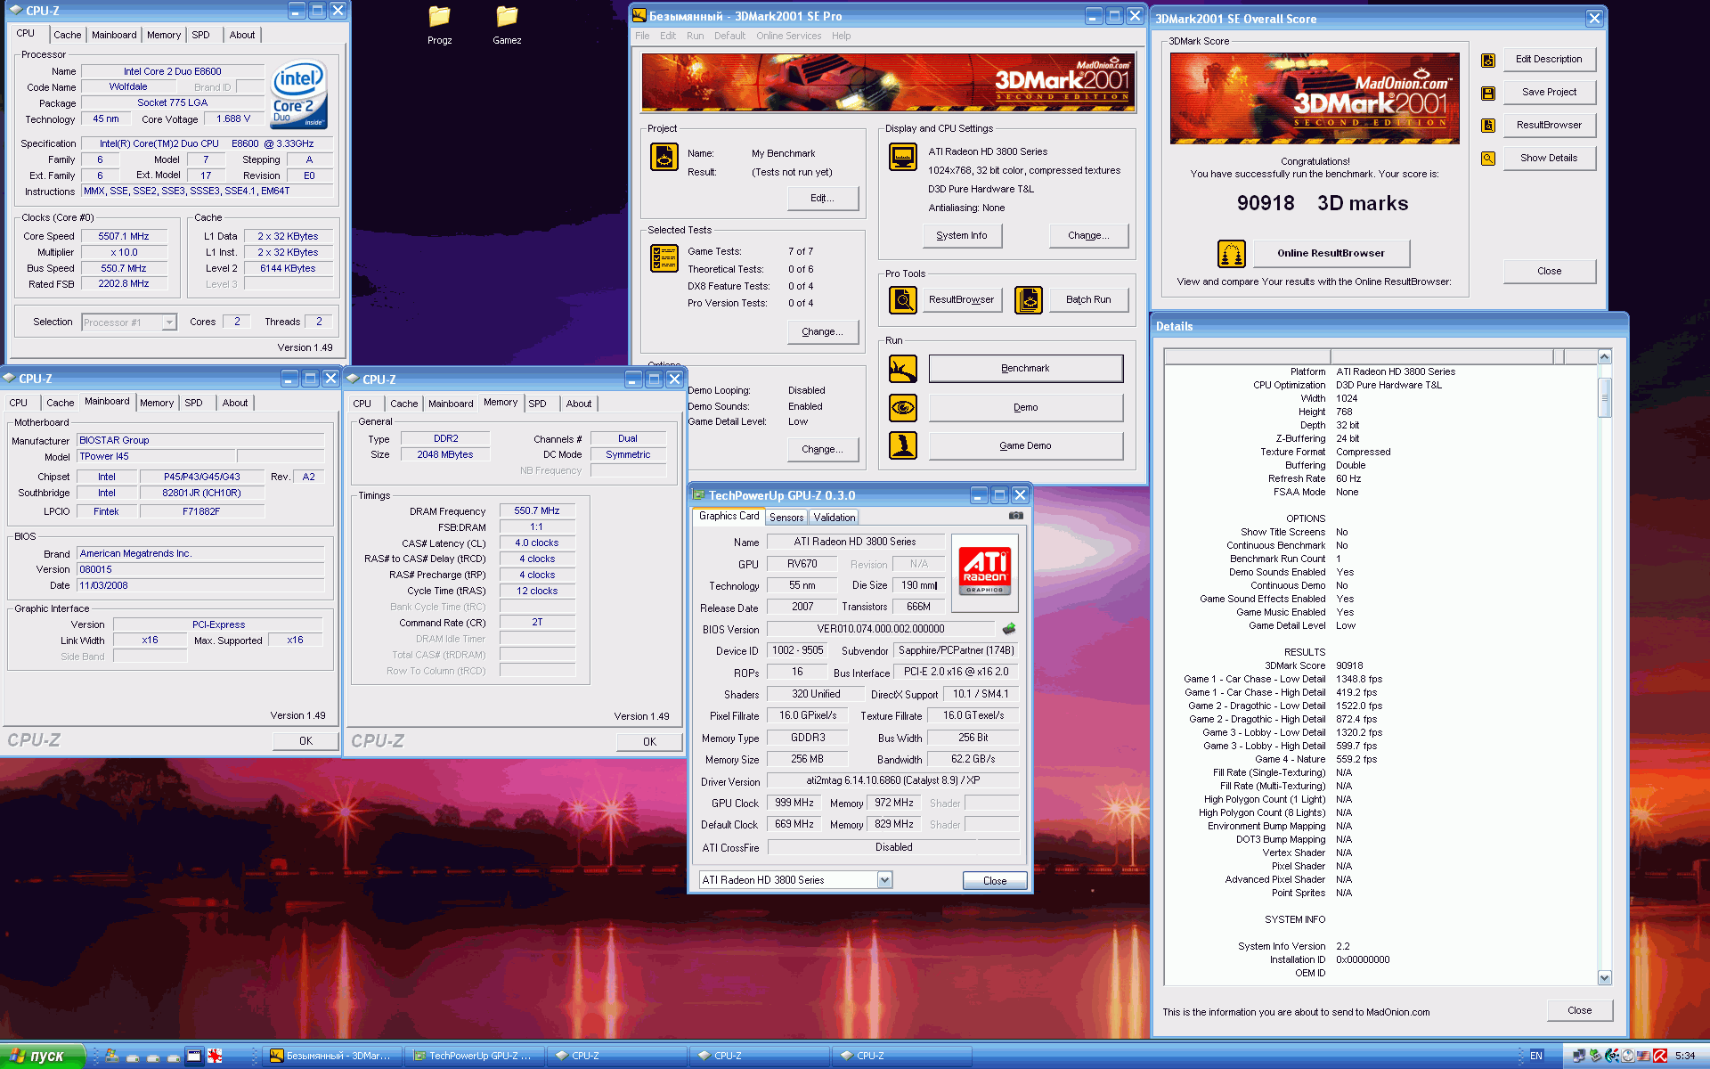Click Show Desktop quick launch icon

(194, 1056)
